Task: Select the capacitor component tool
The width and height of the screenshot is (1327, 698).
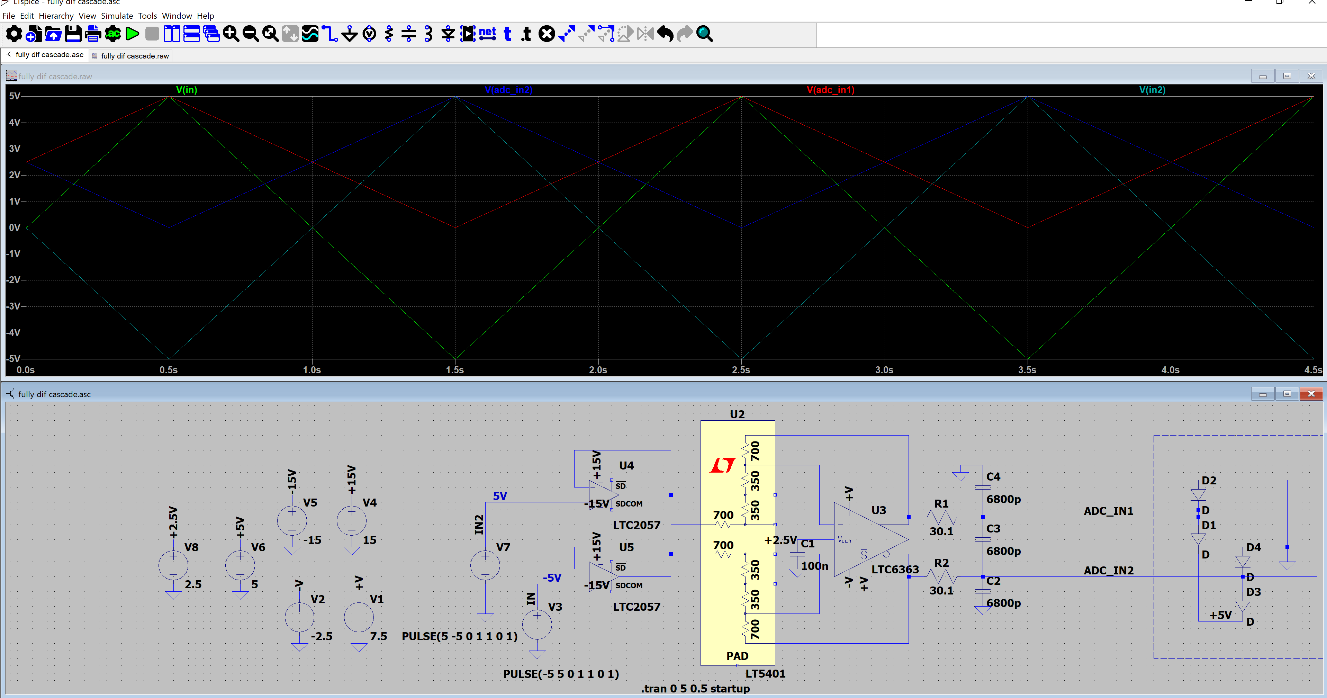Action: pyautogui.click(x=408, y=34)
